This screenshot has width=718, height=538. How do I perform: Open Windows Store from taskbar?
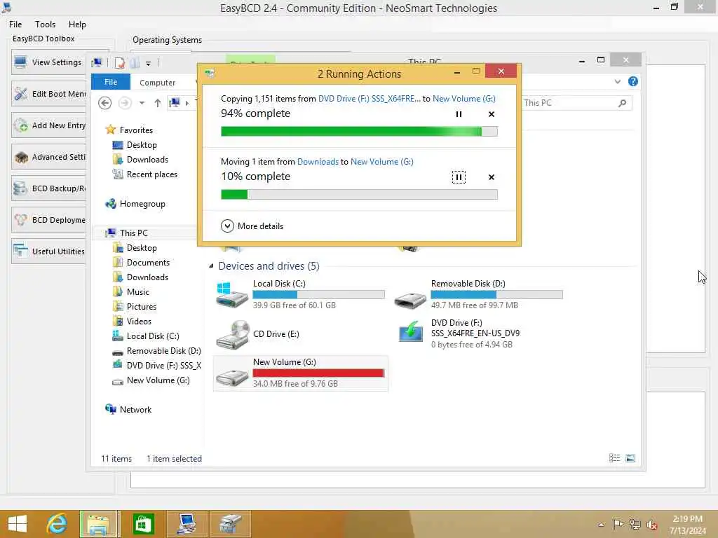[142, 524]
